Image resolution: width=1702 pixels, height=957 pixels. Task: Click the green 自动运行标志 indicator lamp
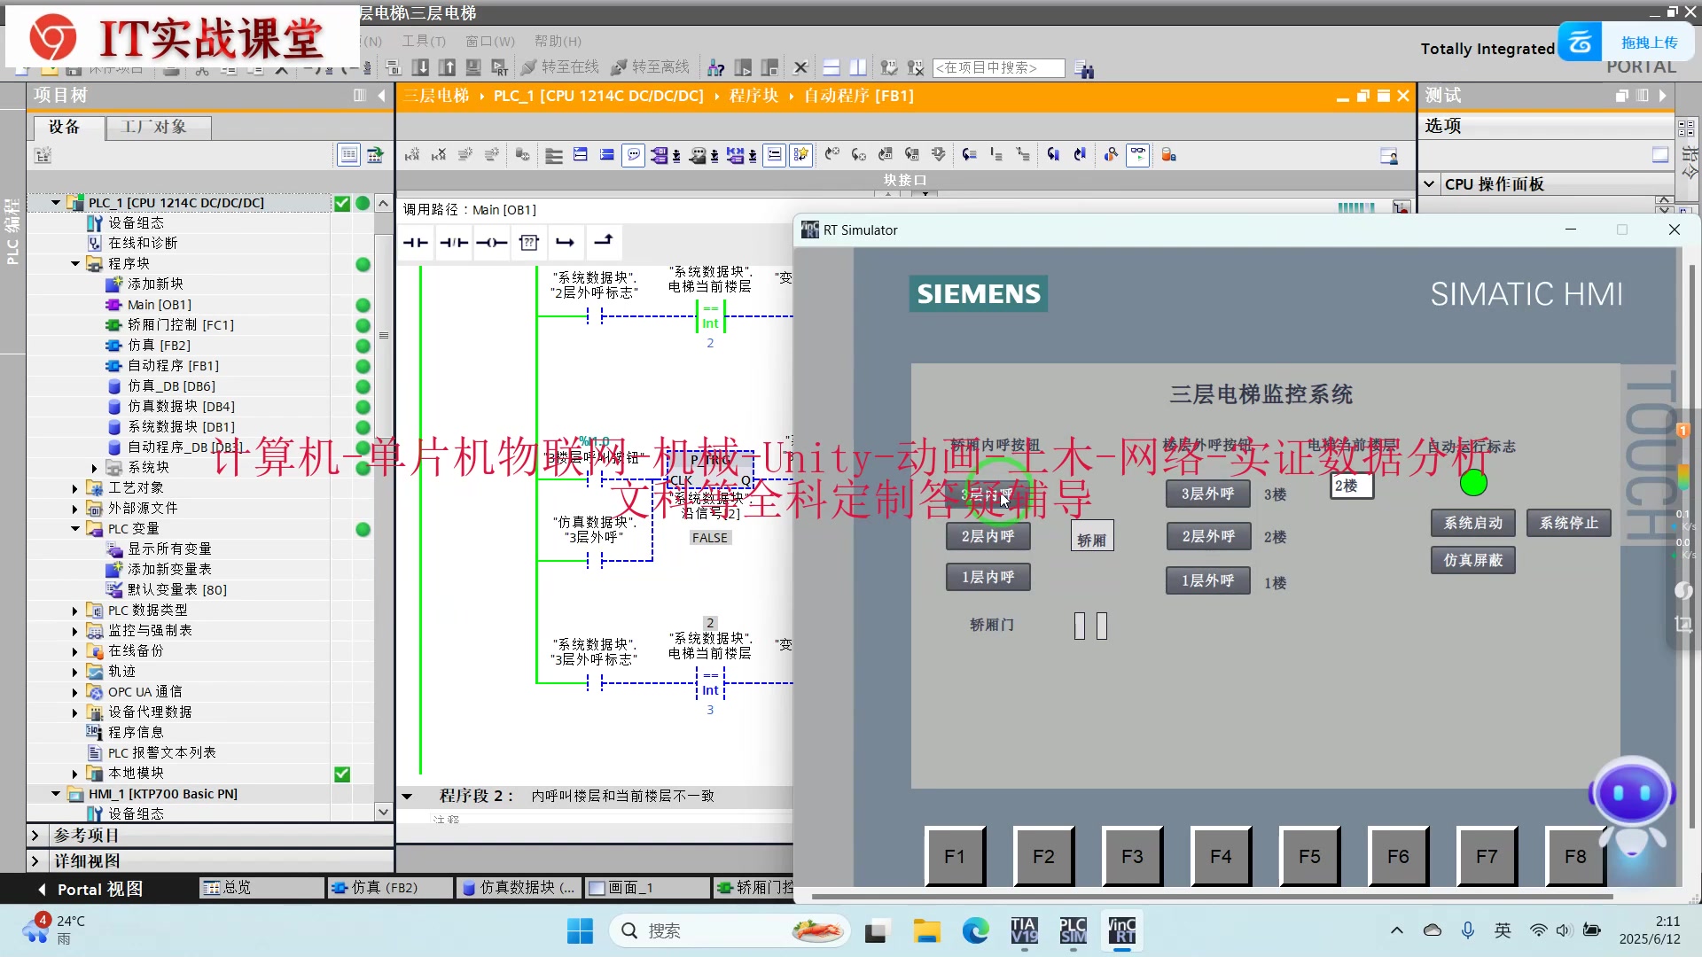(x=1473, y=483)
